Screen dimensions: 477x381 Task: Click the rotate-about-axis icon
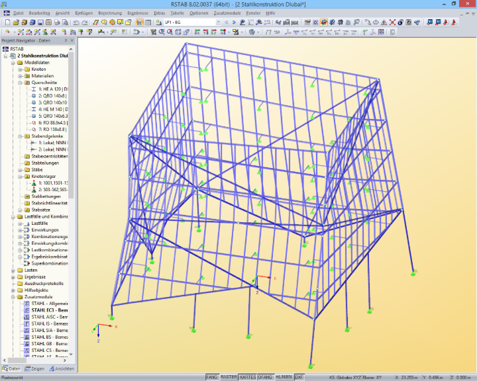[376, 22]
